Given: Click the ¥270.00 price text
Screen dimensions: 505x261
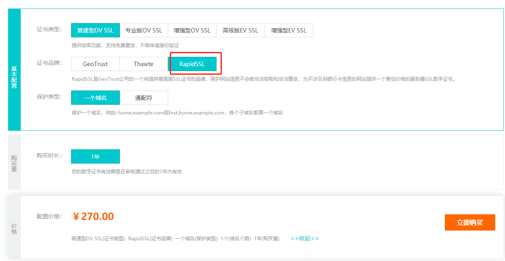Looking at the screenshot, I should [93, 216].
